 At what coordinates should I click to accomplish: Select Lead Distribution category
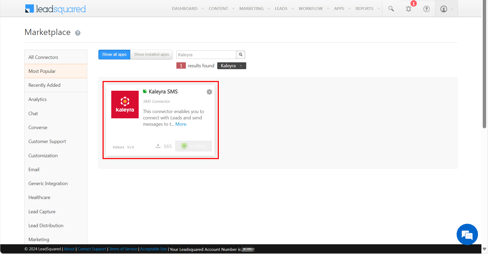point(56,226)
